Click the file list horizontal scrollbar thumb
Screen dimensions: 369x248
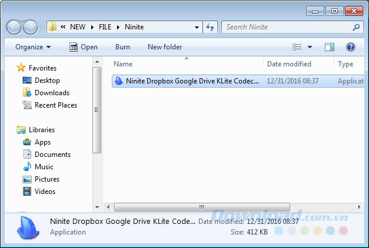(202, 207)
